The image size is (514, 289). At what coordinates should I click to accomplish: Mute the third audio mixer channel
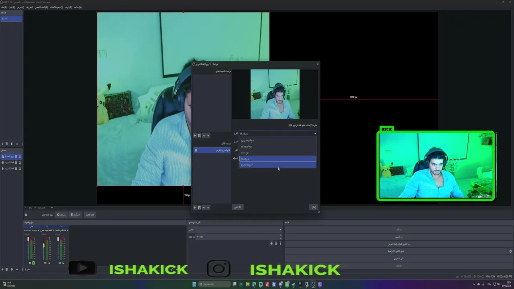(x=60, y=263)
